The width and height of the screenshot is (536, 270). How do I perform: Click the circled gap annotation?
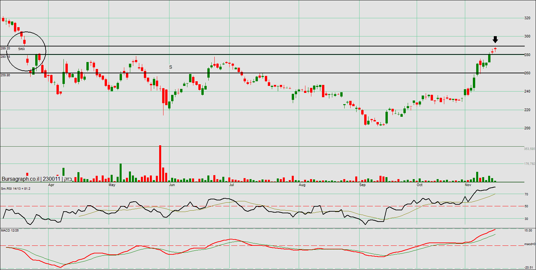pos(26,51)
